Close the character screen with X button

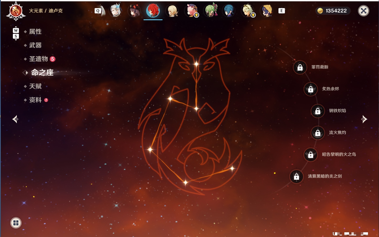[x=364, y=11]
